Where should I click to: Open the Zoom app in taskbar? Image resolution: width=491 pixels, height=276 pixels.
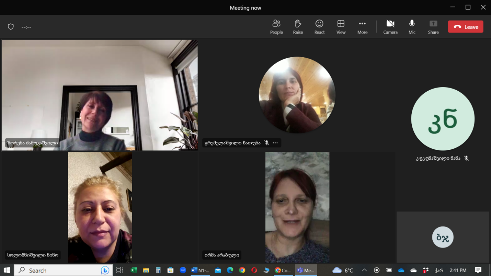point(183,271)
